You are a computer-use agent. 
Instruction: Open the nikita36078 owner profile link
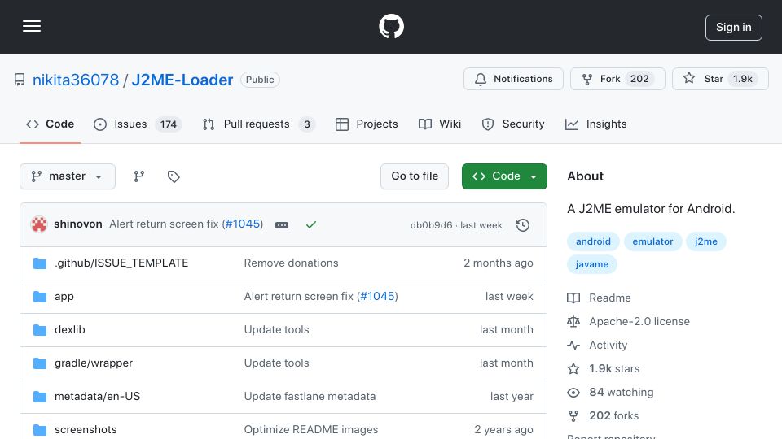76,80
